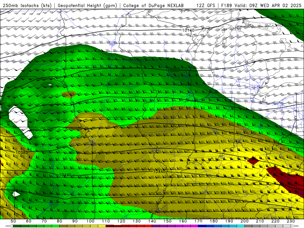Click the 70 value on the color scale
The width and height of the screenshot is (304, 228).
44,221
